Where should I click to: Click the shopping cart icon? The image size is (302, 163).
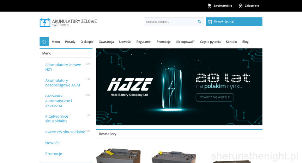pos(210,22)
